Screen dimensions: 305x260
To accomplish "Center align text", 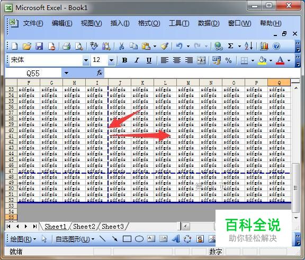I will [x=177, y=60].
